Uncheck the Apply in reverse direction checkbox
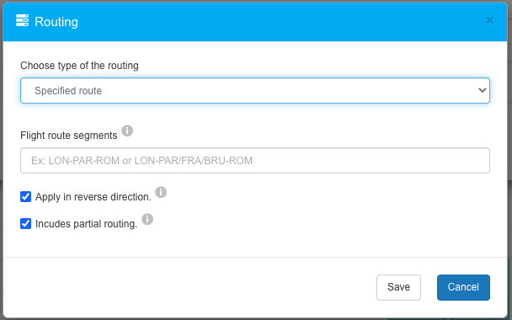Screen dimensions: 512x320 pyautogui.click(x=26, y=196)
